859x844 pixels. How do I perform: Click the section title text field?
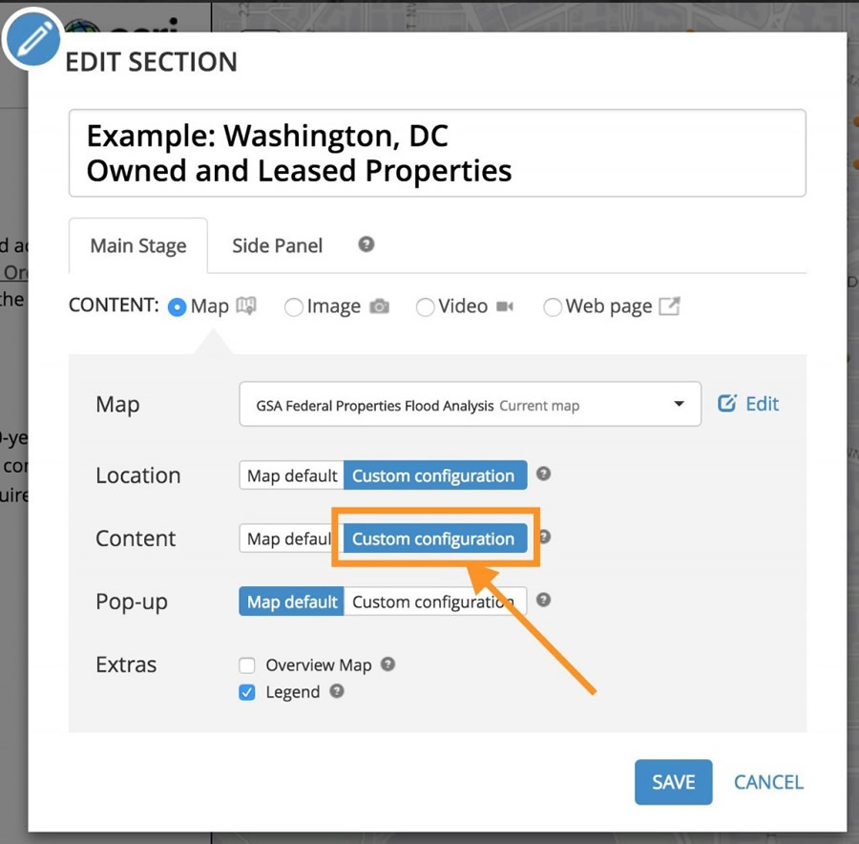point(437,153)
